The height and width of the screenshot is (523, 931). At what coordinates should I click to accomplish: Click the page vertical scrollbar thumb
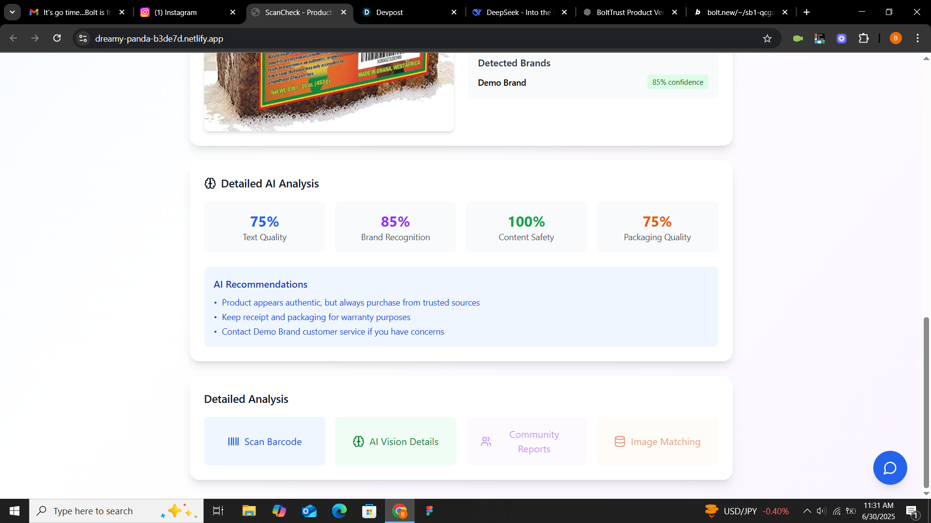(926, 402)
